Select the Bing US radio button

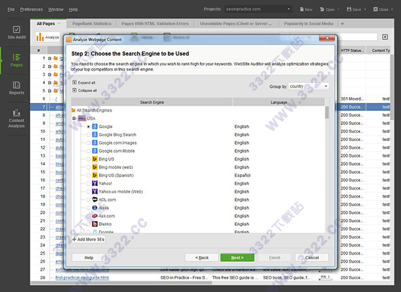tap(88, 159)
